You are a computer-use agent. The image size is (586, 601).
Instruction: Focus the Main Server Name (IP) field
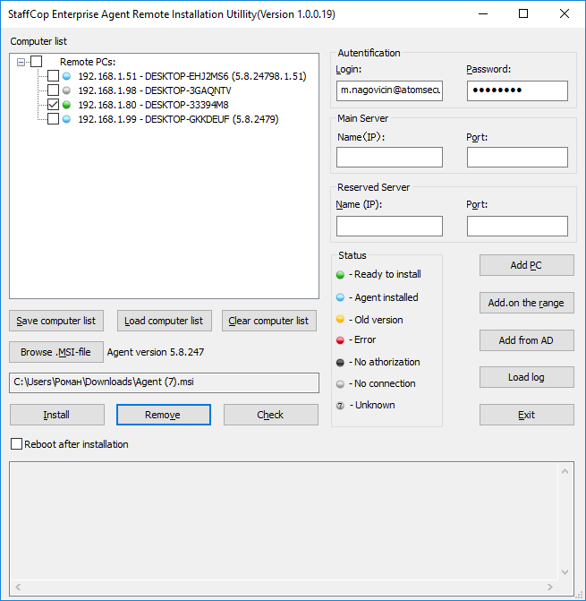pyautogui.click(x=389, y=158)
